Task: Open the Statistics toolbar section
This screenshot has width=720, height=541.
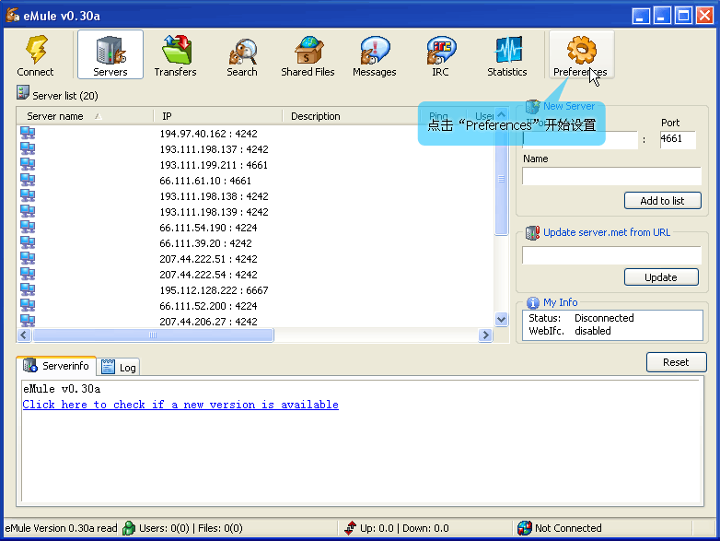Action: click(x=507, y=54)
